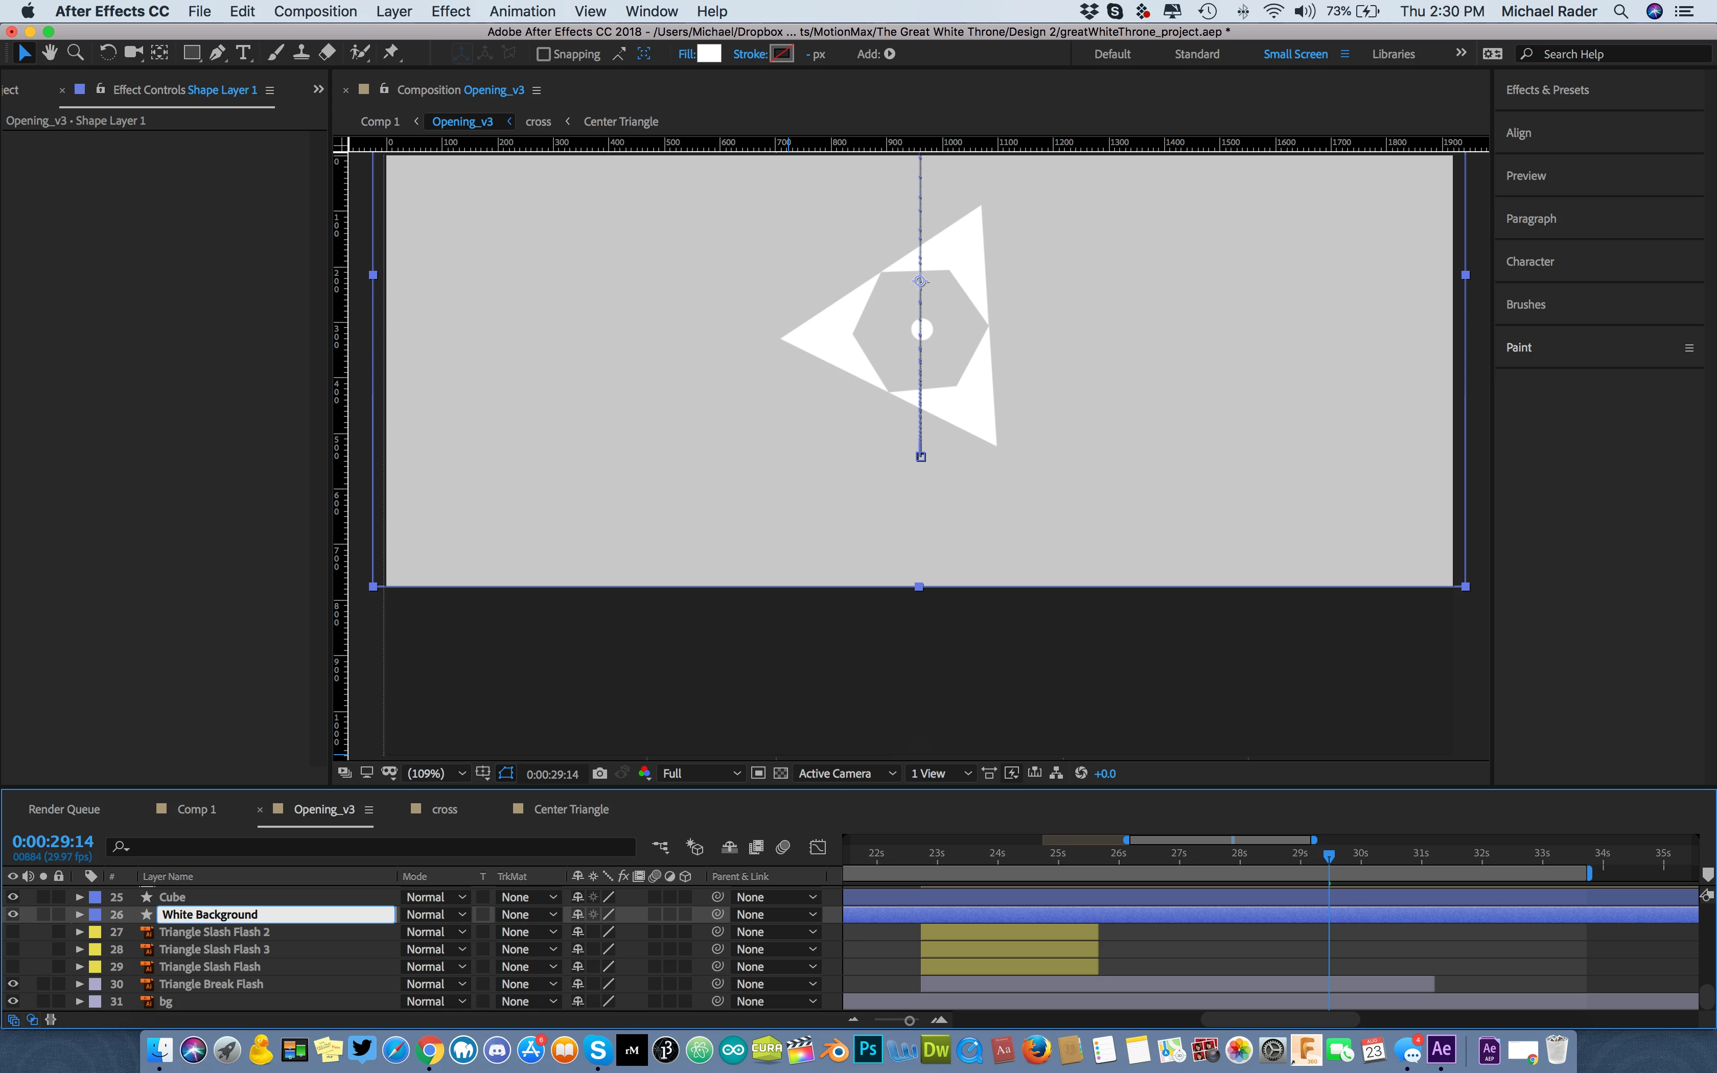Switch to the Center Triangle timeline tab
The height and width of the screenshot is (1073, 1717).
pyautogui.click(x=570, y=810)
